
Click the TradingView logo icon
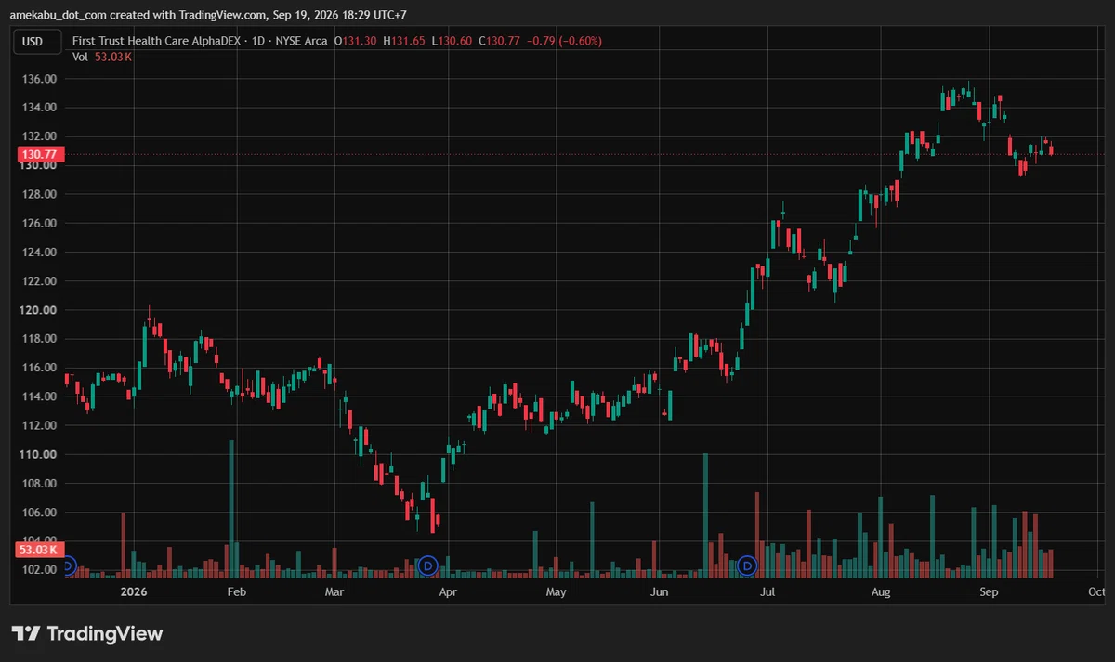26,634
